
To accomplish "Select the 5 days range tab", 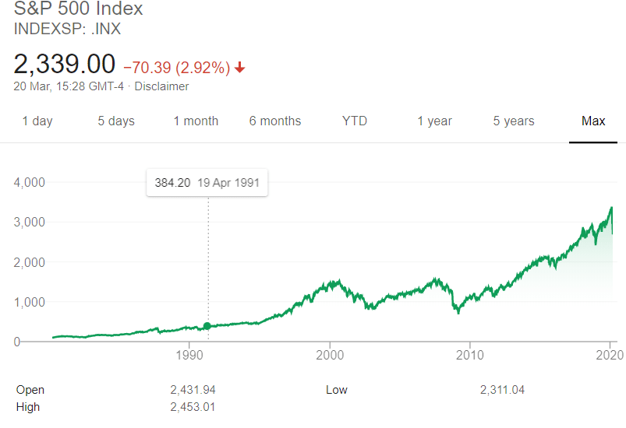I will [116, 121].
